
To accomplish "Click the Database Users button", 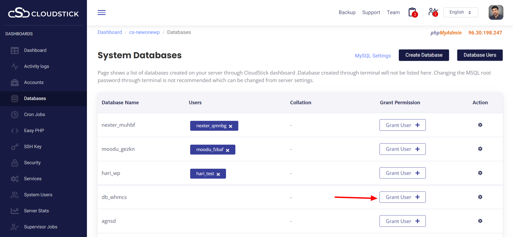I will click(480, 55).
